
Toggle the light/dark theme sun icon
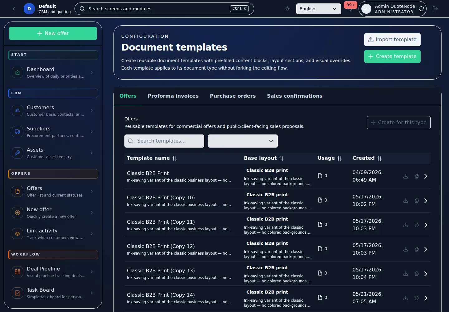click(x=287, y=9)
